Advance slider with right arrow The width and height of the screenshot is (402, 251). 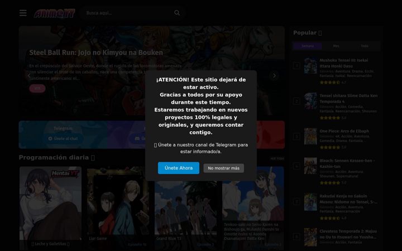tap(274, 75)
